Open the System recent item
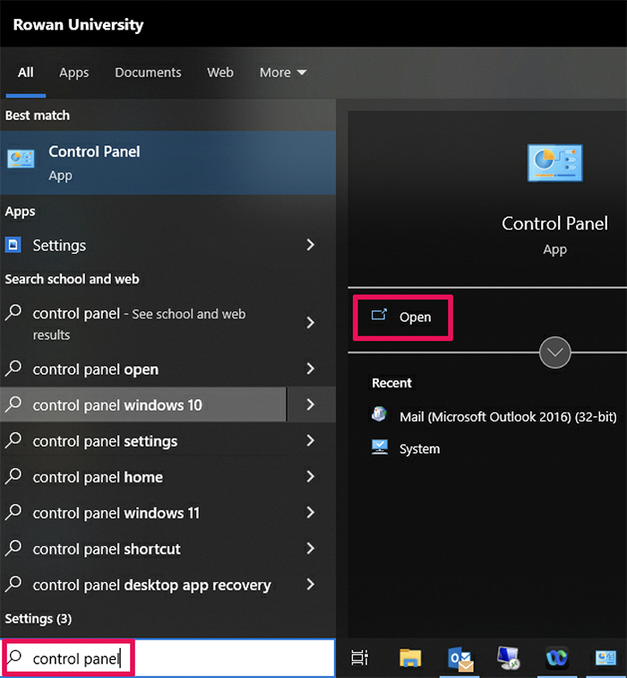 point(419,448)
